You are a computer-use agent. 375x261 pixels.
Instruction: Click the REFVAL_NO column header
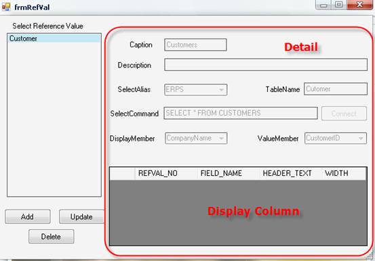point(166,174)
